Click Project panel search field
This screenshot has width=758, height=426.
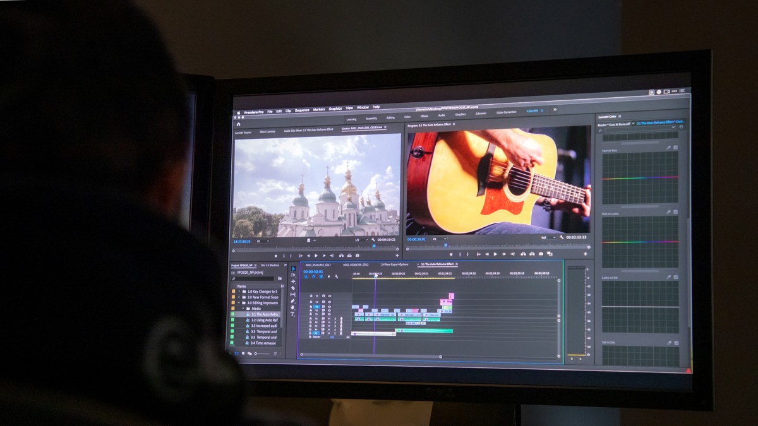point(253,278)
